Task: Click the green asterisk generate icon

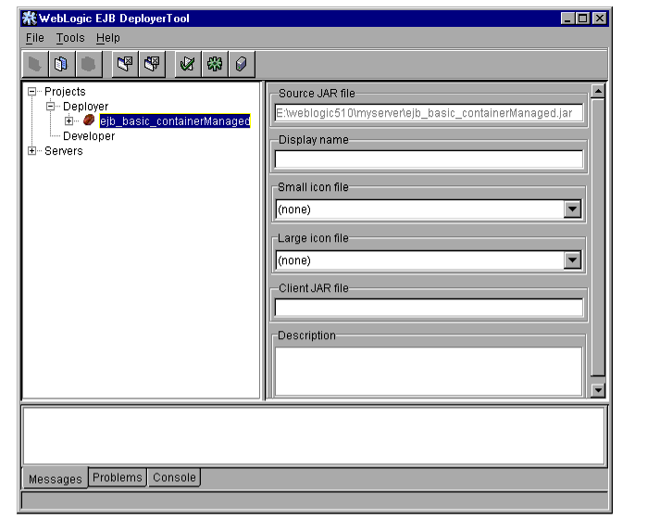Action: click(215, 64)
